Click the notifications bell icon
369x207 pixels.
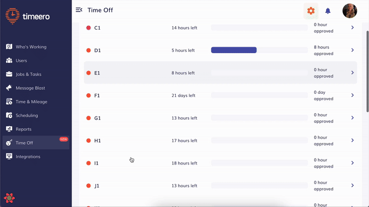[328, 11]
